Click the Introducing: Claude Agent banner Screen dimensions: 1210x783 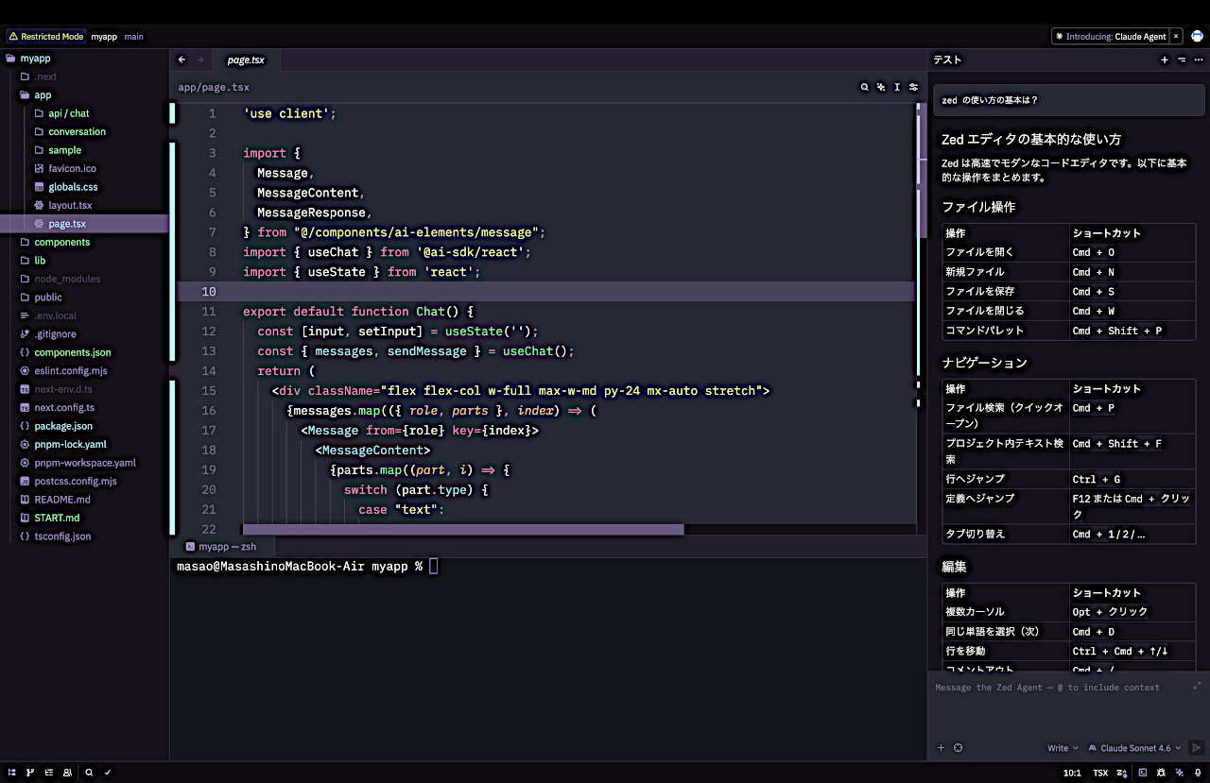pyautogui.click(x=1111, y=37)
